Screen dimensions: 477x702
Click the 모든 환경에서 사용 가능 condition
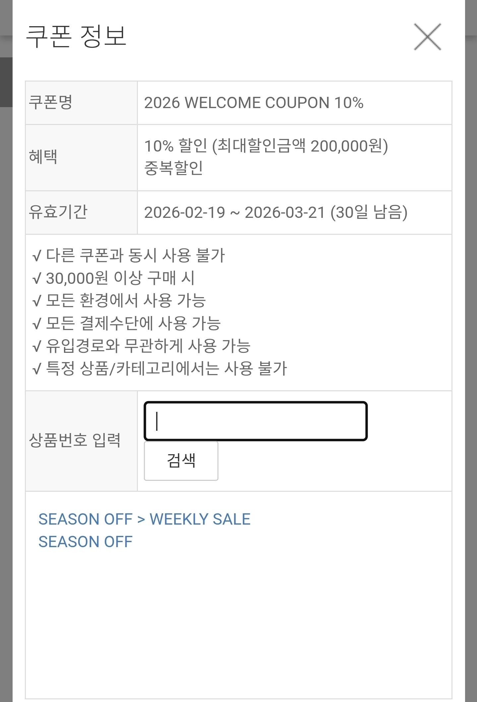pos(126,301)
